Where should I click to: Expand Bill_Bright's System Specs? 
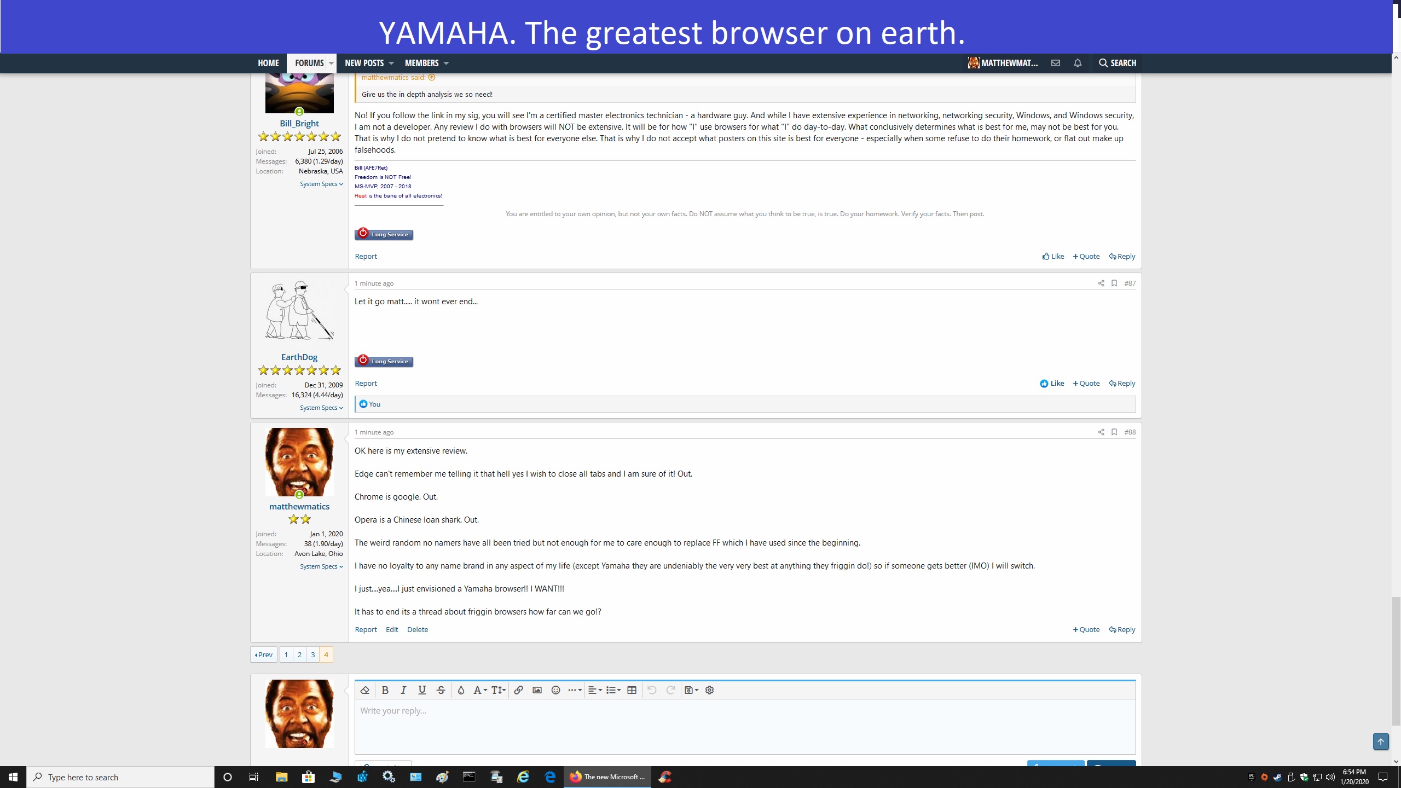[x=321, y=184]
